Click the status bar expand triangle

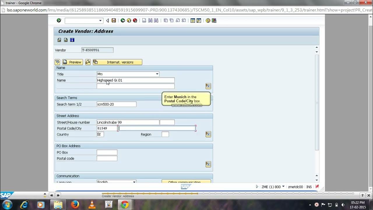(x=257, y=187)
